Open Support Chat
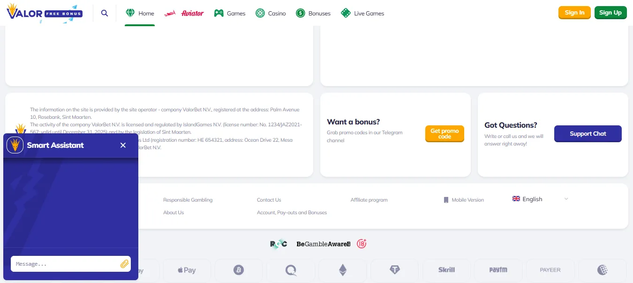 click(588, 134)
